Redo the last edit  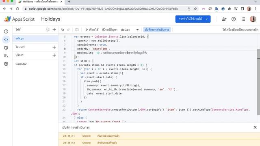point(68,30)
